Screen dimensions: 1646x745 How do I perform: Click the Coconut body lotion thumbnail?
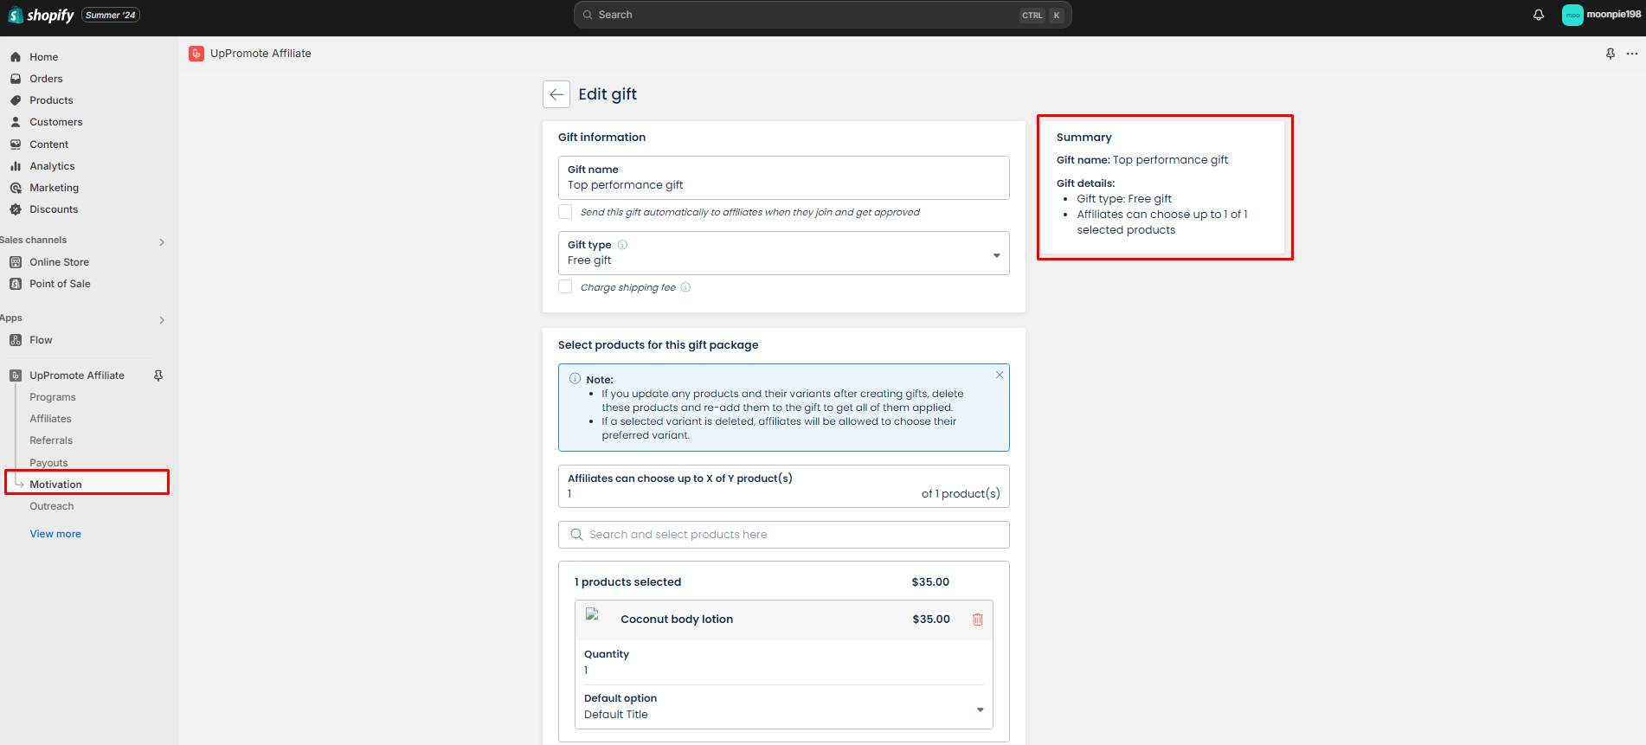[593, 614]
